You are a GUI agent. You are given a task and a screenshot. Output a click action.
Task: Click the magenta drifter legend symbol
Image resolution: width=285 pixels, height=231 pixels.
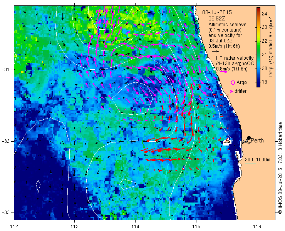click(232, 91)
